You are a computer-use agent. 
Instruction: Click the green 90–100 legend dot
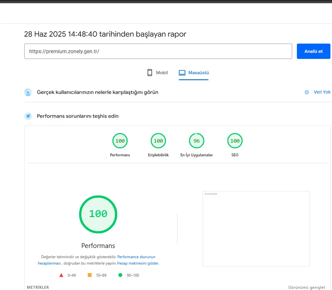[x=120, y=275]
